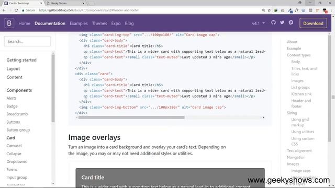Close the Cards Bootstrap tab

click(41, 3)
